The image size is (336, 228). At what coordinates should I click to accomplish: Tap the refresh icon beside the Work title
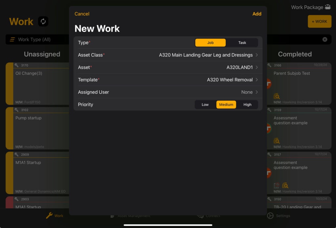click(x=43, y=21)
